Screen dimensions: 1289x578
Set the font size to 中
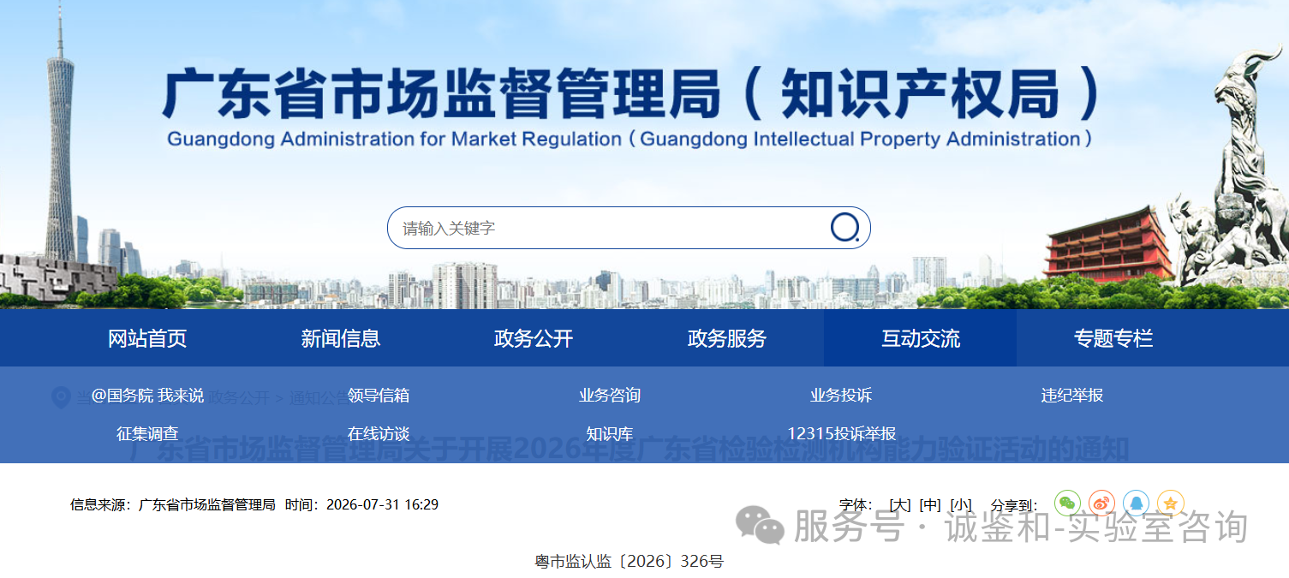pos(930,505)
